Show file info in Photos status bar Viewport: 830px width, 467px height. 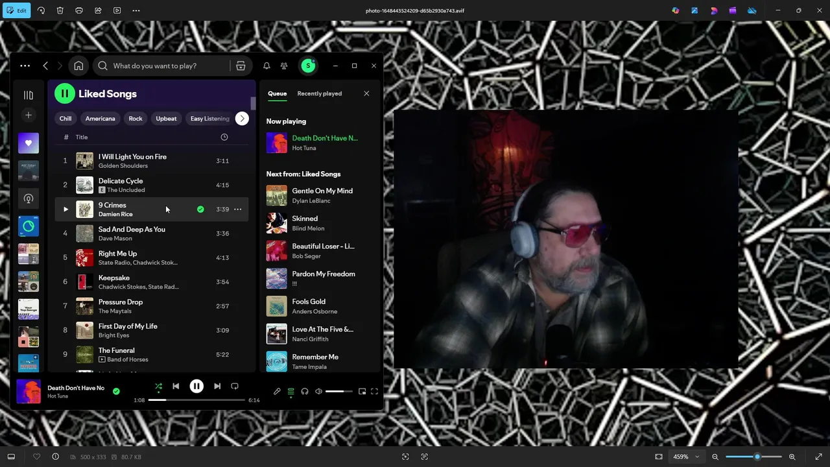(55, 457)
